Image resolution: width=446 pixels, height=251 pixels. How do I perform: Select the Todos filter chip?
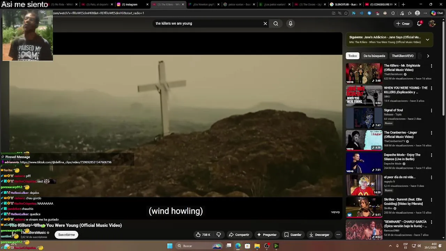click(x=353, y=56)
